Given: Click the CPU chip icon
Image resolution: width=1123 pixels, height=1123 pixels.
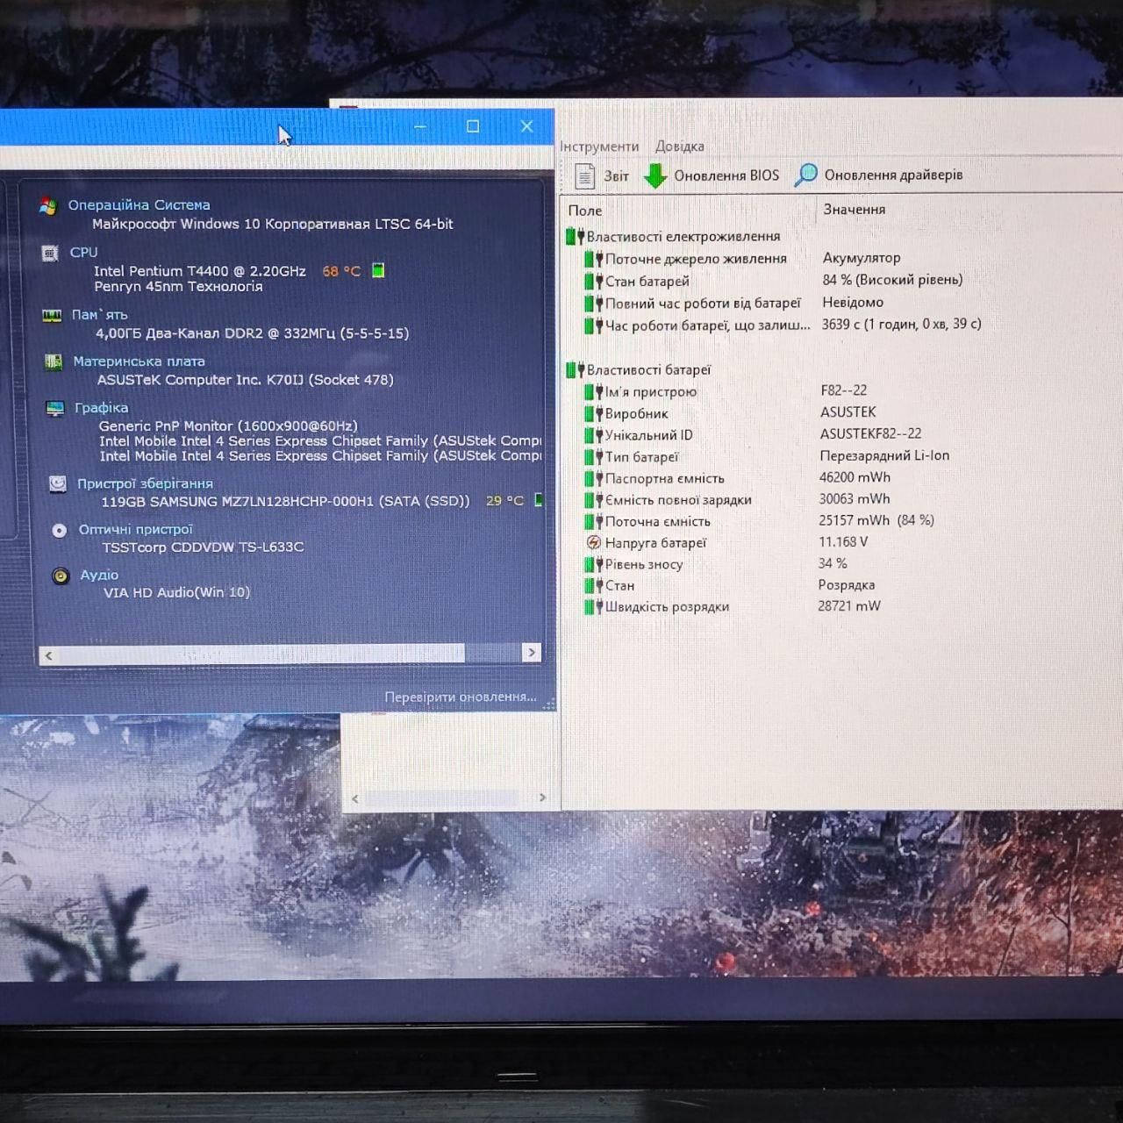Looking at the screenshot, I should (x=50, y=254).
